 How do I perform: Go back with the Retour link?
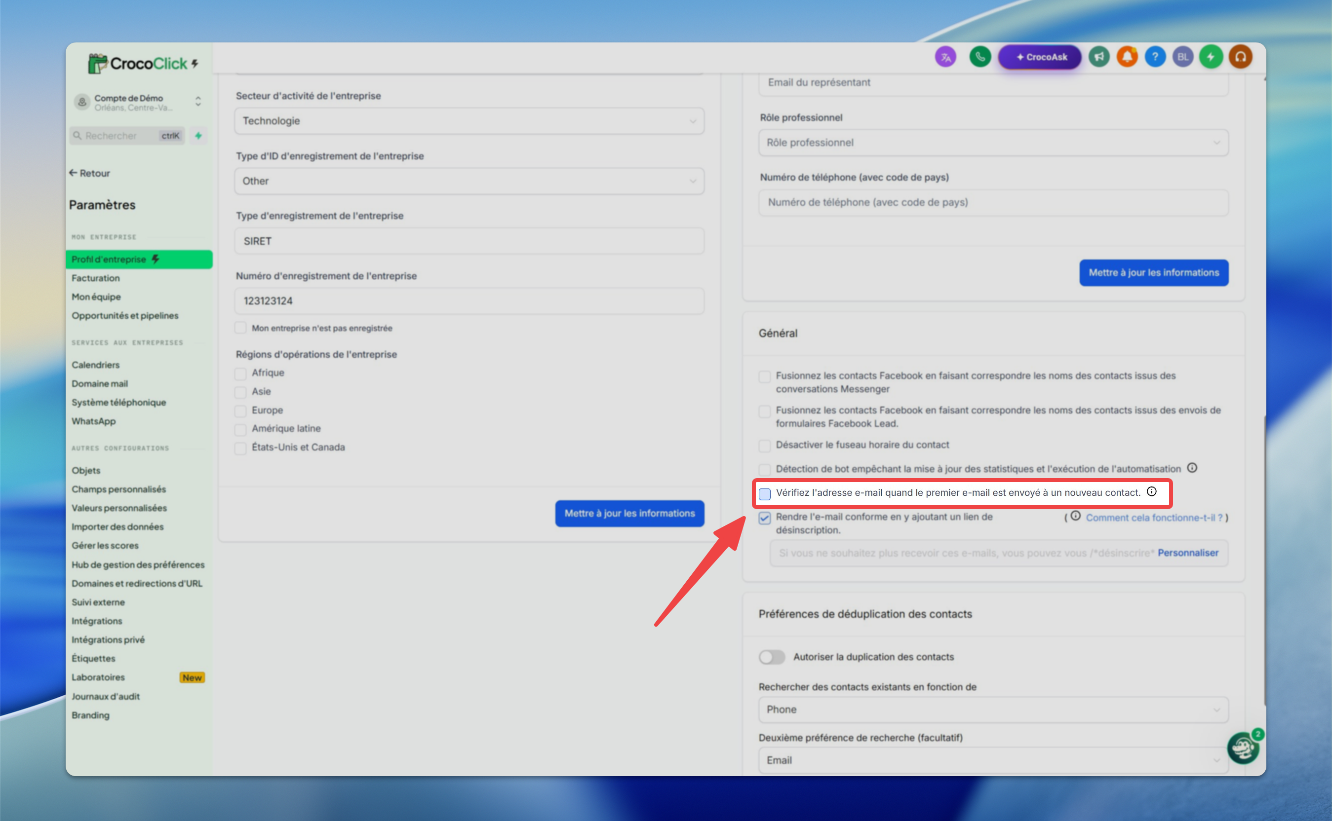[90, 173]
